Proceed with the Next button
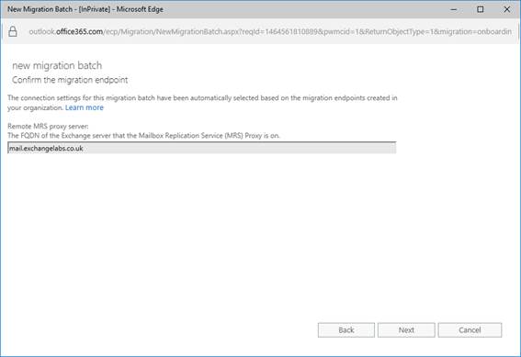This screenshot has height=357, width=521. (x=406, y=329)
